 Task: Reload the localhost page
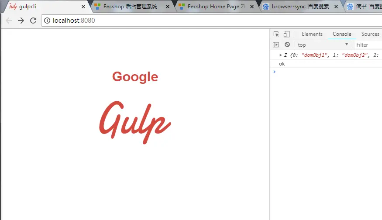33,21
